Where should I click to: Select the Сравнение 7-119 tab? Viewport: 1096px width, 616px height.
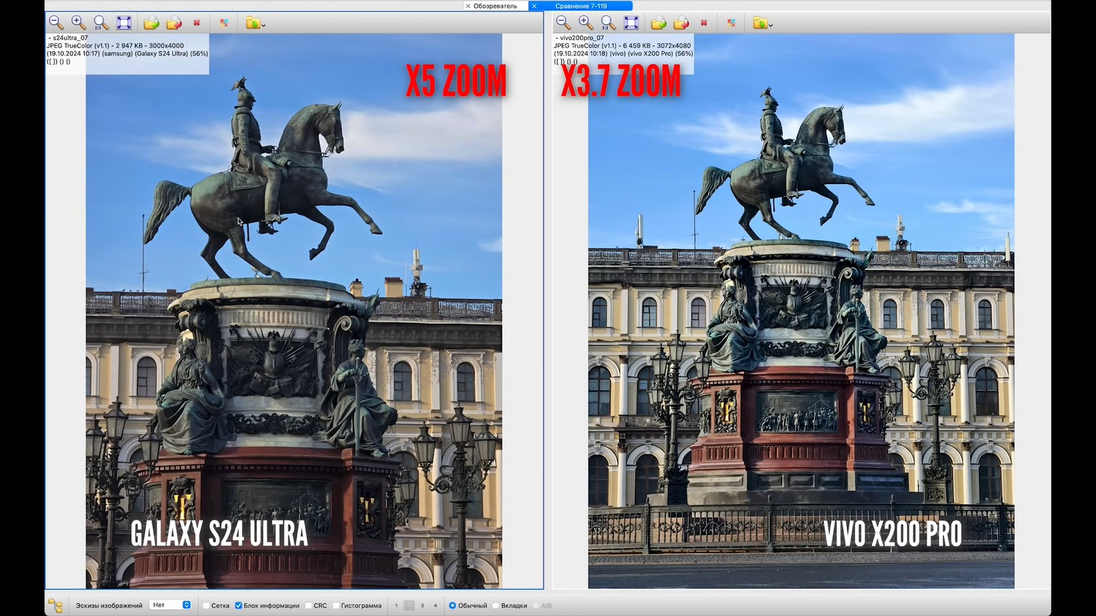tap(581, 6)
